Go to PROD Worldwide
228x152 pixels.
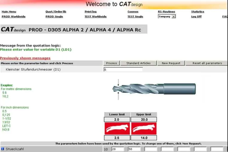point(13,16)
